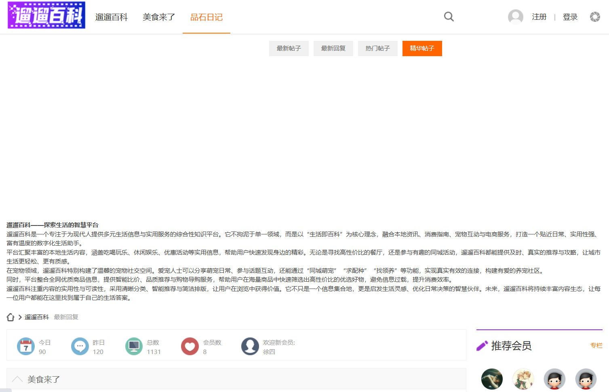Image resolution: width=609 pixels, height=392 pixels.
Task: Show the 精华帖子 tab
Action: (x=422, y=48)
